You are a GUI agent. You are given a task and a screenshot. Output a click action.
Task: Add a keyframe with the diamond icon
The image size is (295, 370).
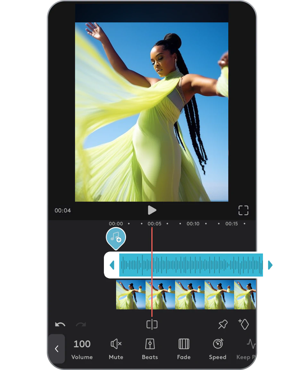(x=244, y=324)
